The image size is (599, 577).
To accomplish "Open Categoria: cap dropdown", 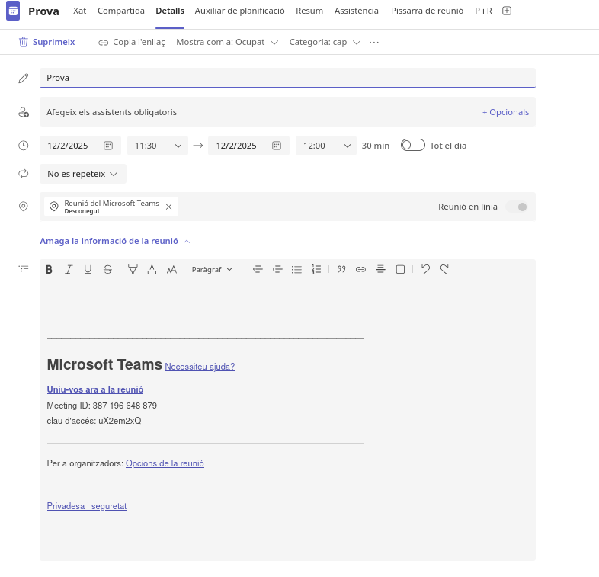I will pos(325,42).
